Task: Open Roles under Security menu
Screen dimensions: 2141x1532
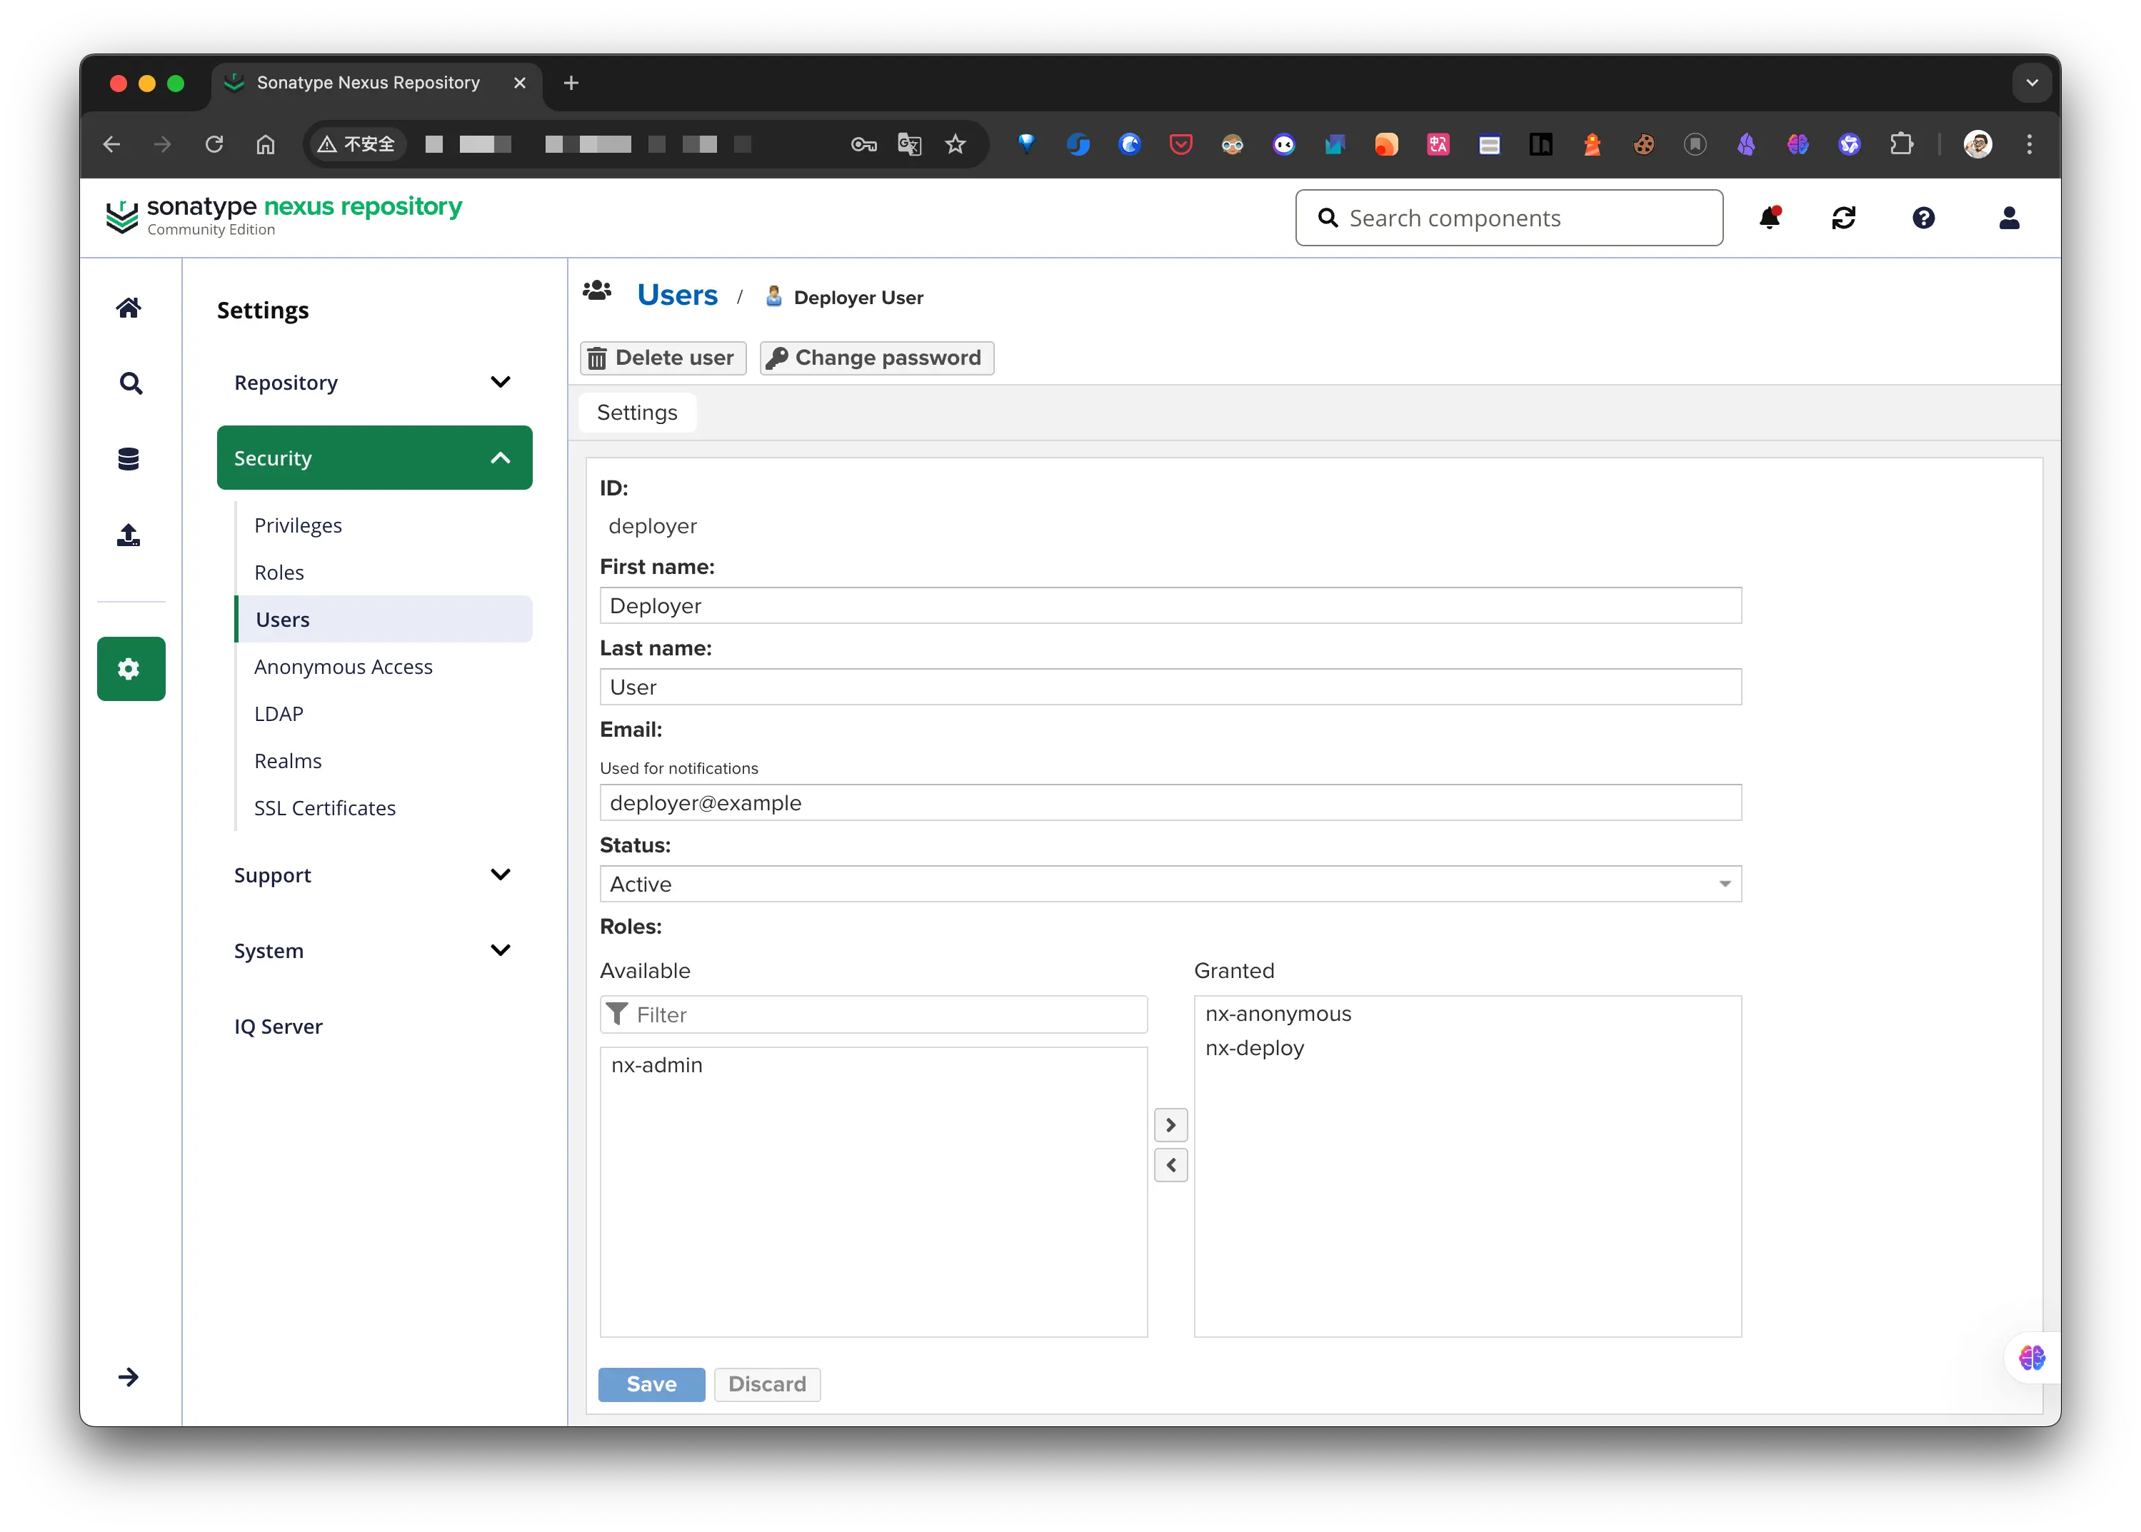Action: click(x=279, y=573)
